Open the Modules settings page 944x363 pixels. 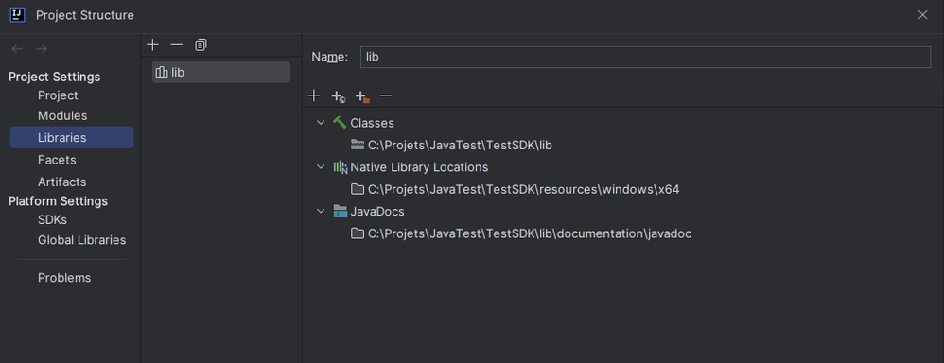[62, 115]
